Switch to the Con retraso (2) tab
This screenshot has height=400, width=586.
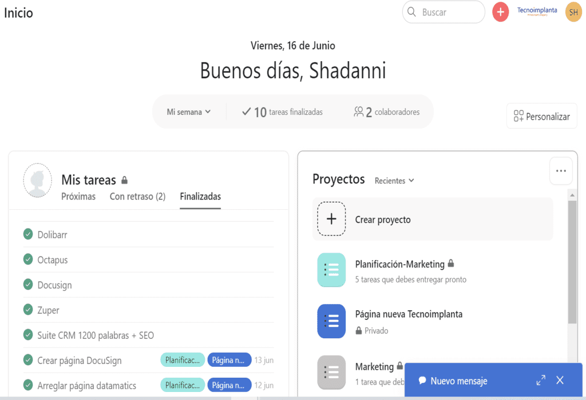click(137, 196)
